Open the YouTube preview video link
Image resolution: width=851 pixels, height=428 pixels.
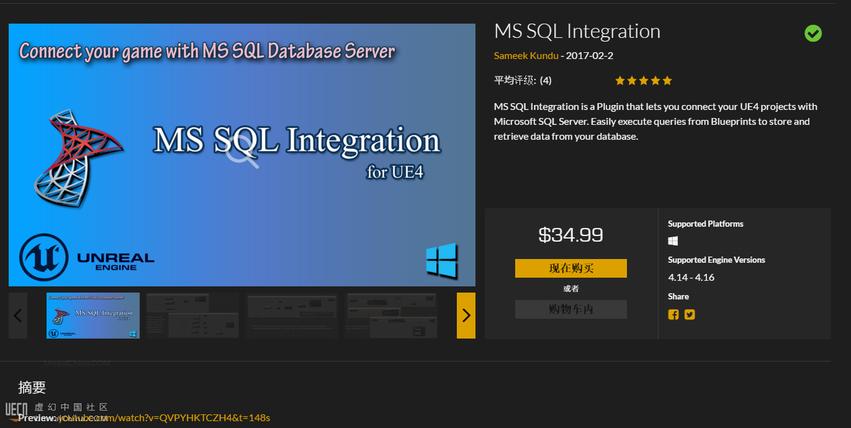(164, 417)
